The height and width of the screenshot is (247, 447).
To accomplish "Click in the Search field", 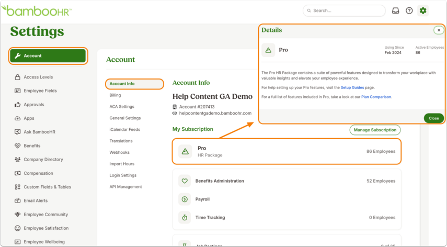I will click(344, 11).
